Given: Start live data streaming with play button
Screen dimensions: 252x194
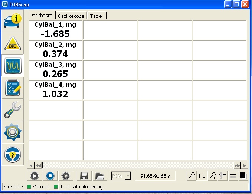Looking at the screenshot, I should coord(35,176).
